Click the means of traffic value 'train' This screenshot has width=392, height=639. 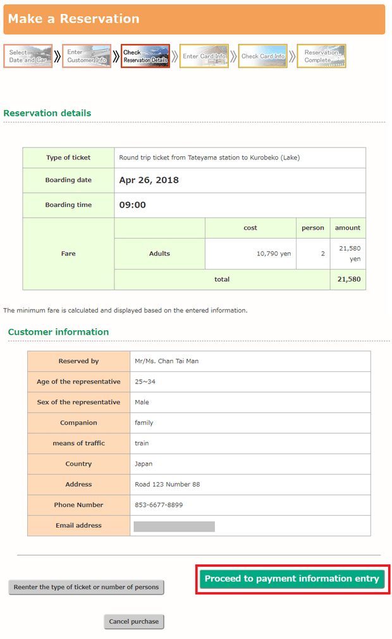point(142,444)
